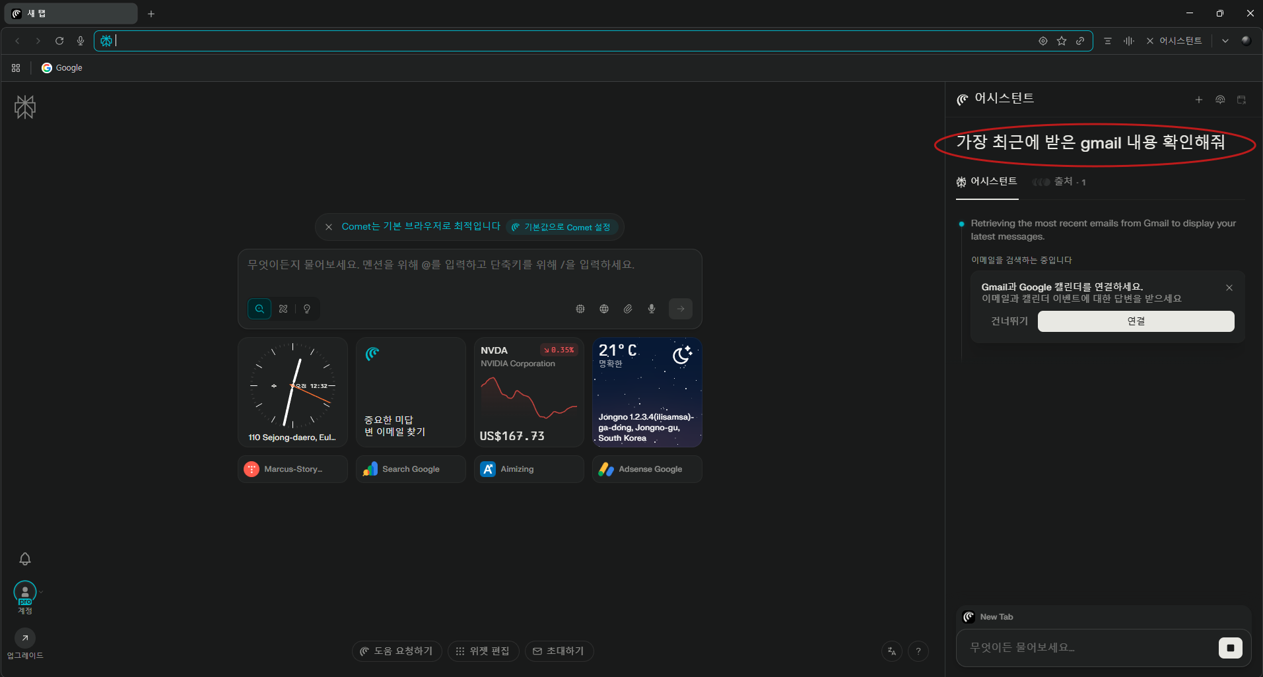Open the NVDA stock widget
Viewport: 1263px width, 677px height.
tap(529, 392)
